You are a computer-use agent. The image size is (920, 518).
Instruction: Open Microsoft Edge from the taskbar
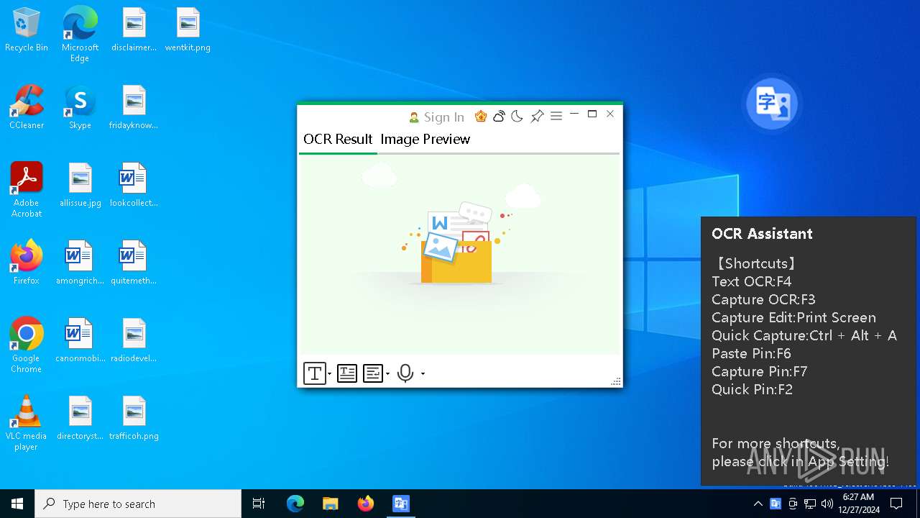(295, 504)
